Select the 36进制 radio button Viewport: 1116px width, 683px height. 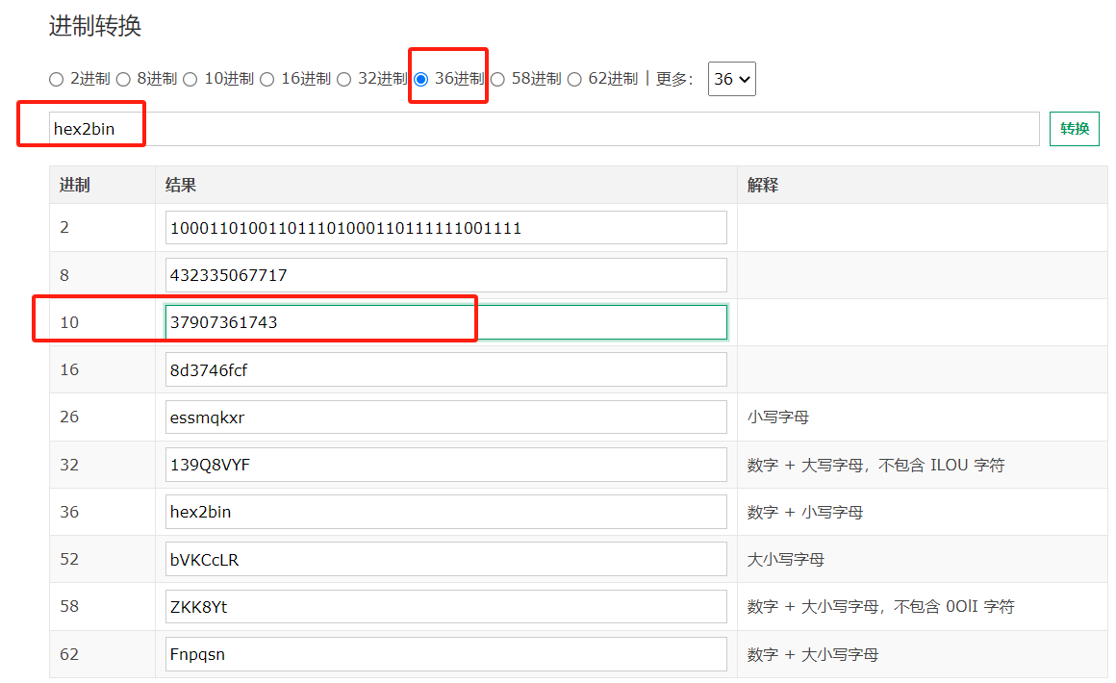click(421, 79)
